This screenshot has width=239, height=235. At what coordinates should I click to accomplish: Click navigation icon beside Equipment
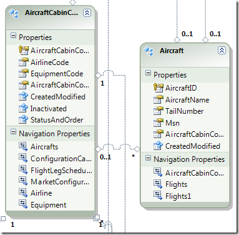(x=23, y=204)
